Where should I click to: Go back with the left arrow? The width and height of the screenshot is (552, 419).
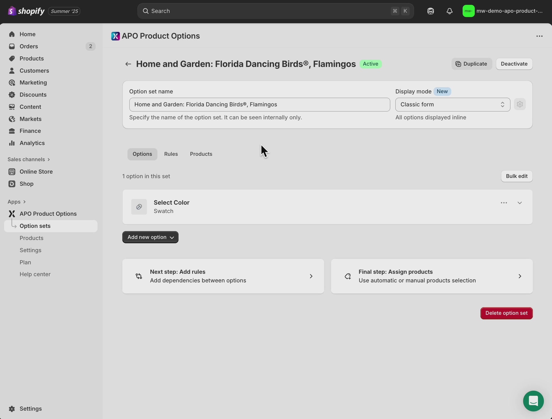click(128, 64)
